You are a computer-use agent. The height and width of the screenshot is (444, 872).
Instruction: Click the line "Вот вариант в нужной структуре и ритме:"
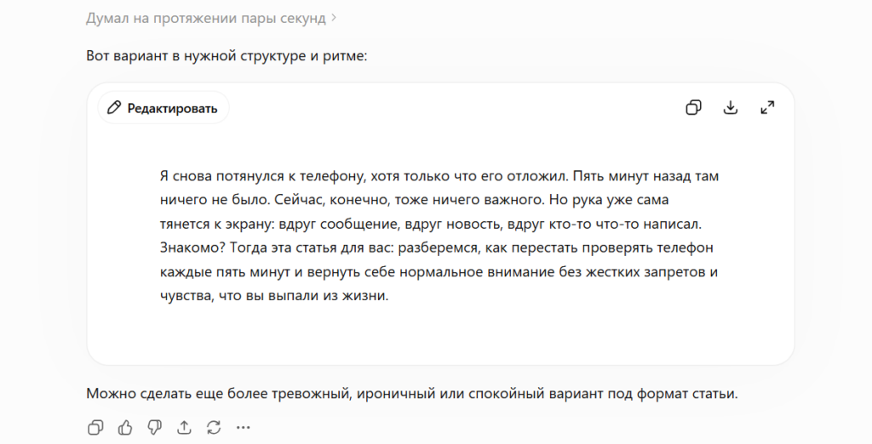click(227, 56)
